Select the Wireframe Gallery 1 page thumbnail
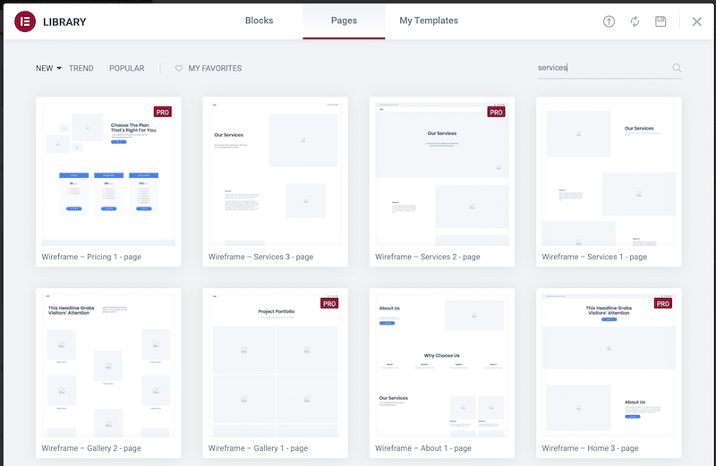The image size is (716, 466). [276, 363]
